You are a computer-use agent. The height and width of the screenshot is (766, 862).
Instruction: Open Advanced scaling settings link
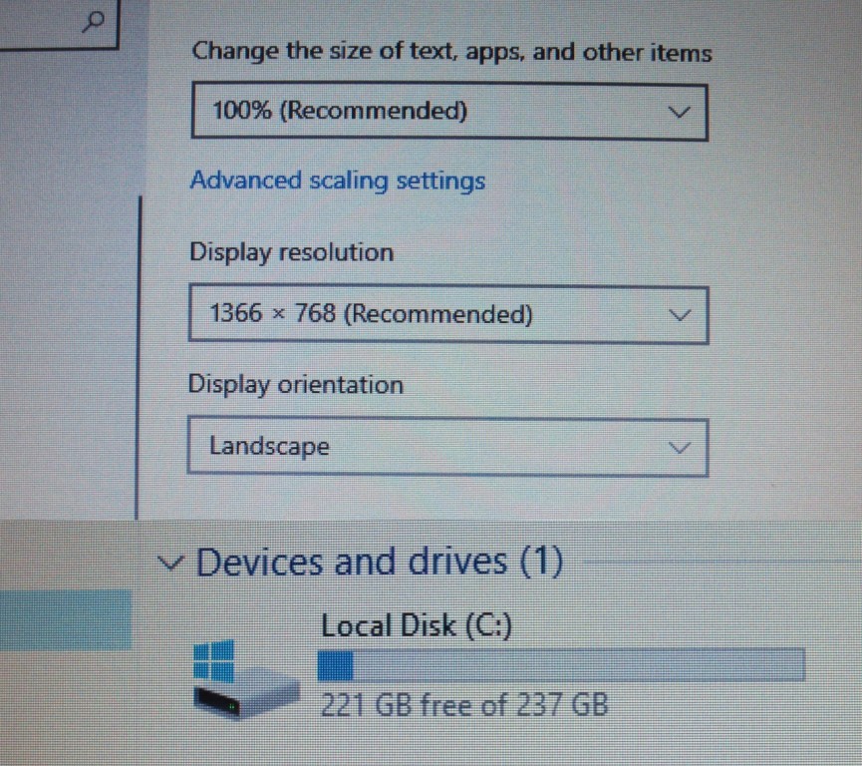pos(338,182)
